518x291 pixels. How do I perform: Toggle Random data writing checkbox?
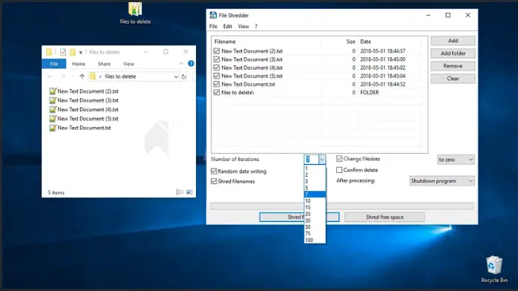[x=214, y=171]
